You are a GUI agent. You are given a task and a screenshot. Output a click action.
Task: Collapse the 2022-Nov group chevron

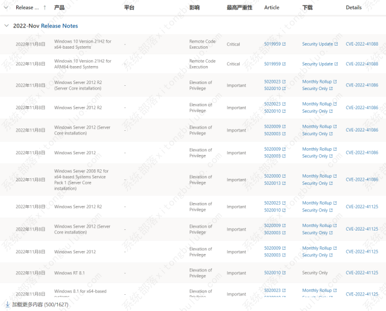click(6, 26)
